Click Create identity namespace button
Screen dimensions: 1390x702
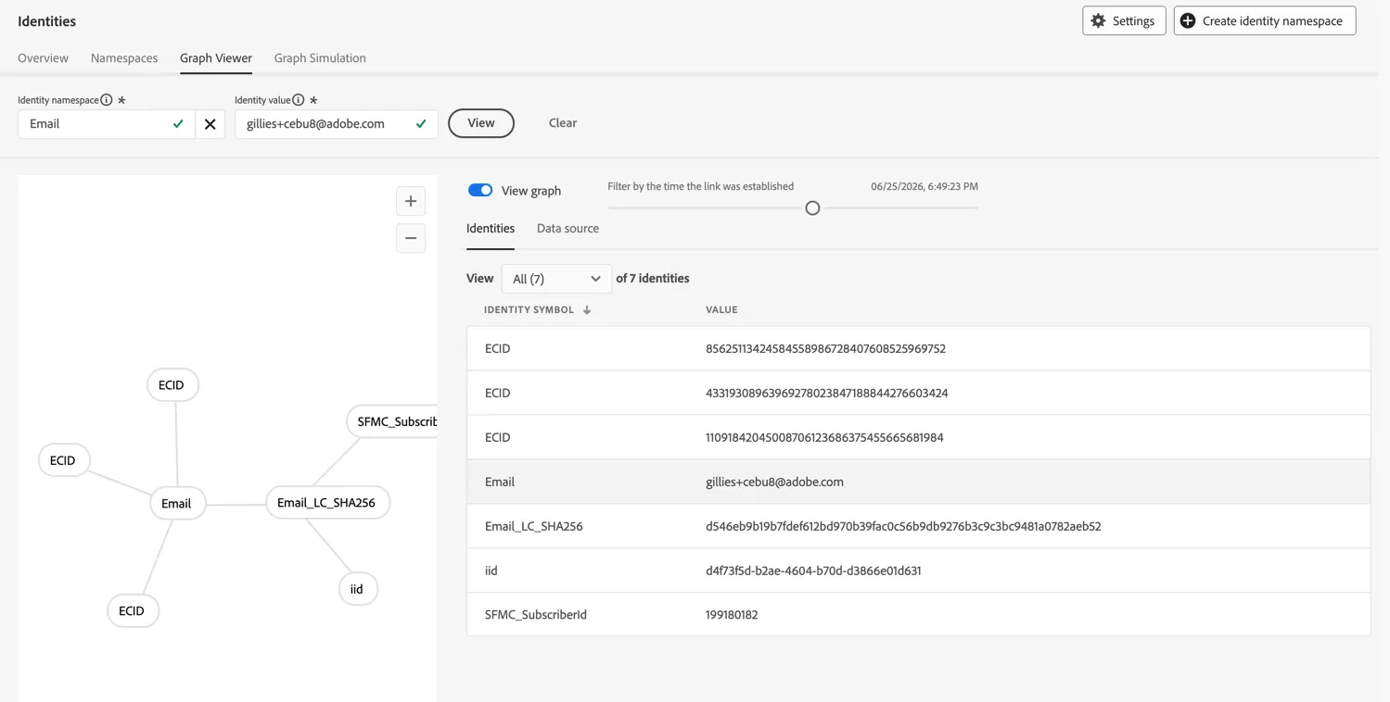click(1265, 20)
